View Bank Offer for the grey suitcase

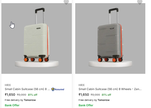[x=86, y=105]
